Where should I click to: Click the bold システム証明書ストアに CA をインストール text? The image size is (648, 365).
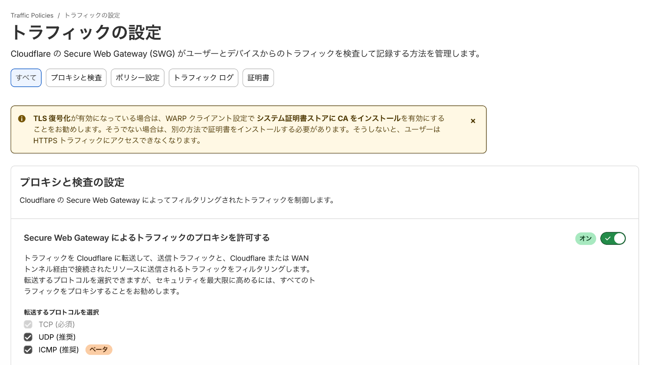(329, 118)
